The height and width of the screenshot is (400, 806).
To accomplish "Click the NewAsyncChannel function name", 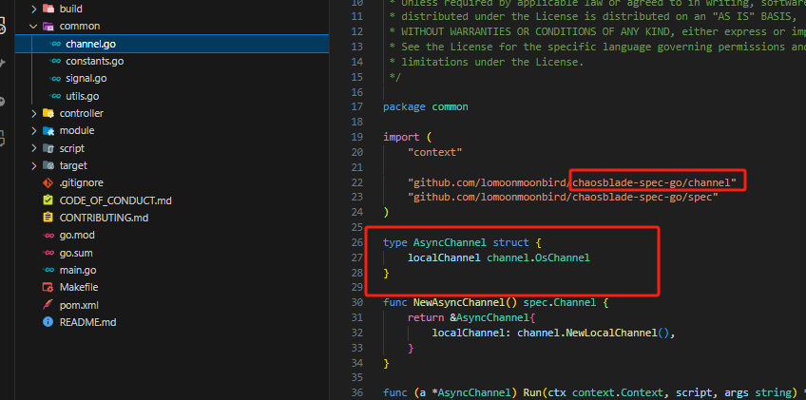I will 458,302.
